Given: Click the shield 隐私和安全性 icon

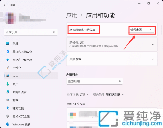Looking at the screenshot, I should click(8, 116).
